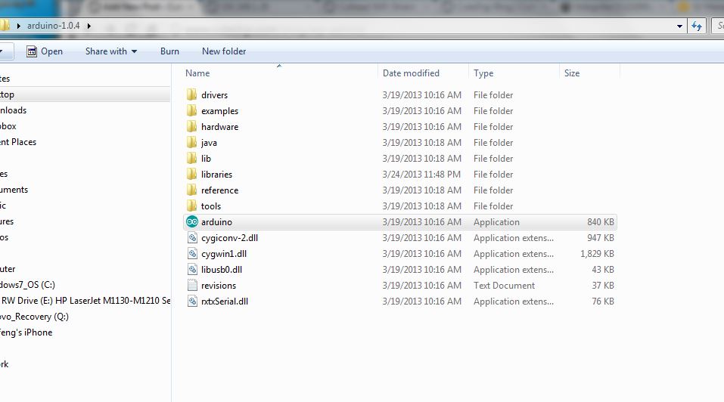
Task: Select Lenovo_Recovery (Q:) drive
Action: [34, 317]
